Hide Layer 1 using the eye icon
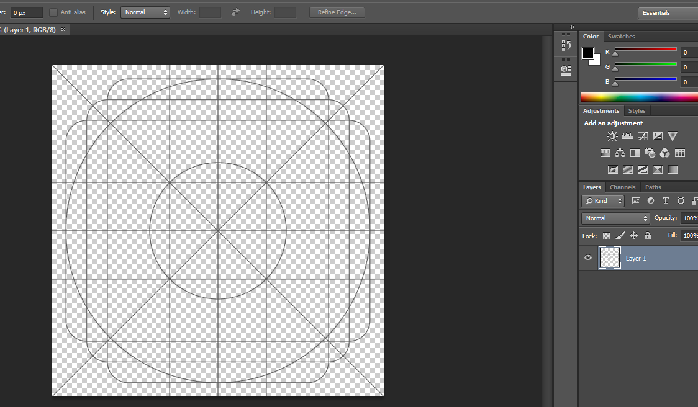Screen dimensions: 698x407 pyautogui.click(x=588, y=258)
